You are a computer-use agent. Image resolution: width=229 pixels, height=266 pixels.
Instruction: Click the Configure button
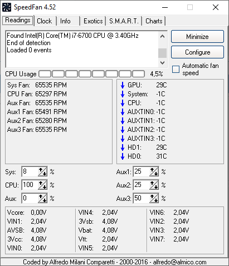197,52
